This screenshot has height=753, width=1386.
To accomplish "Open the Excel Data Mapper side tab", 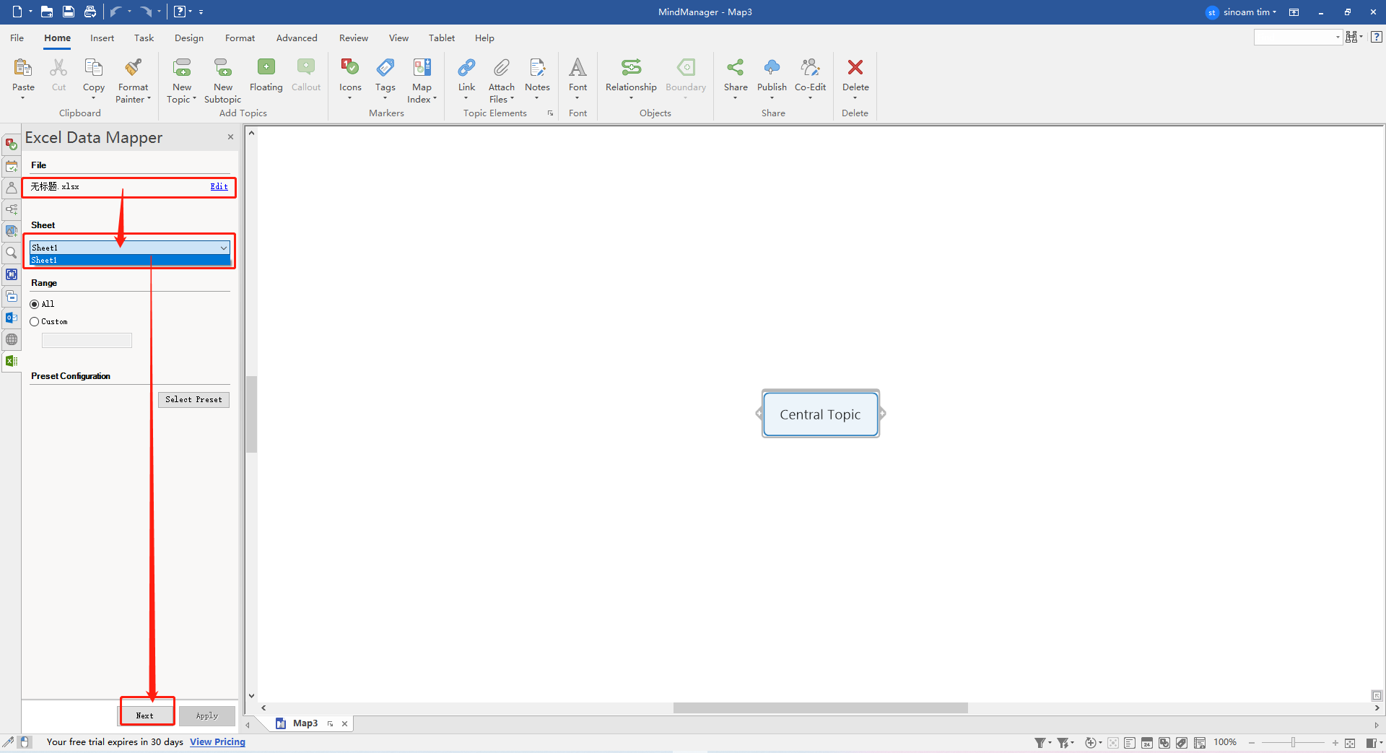I will [12, 361].
